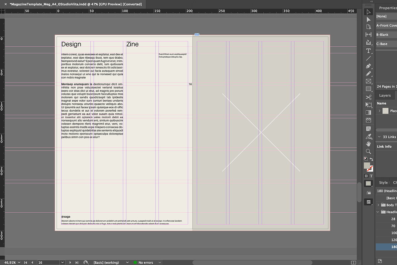Select the Gradient Feather tool
Image resolution: width=397 pixels, height=265 pixels.
click(x=368, y=120)
